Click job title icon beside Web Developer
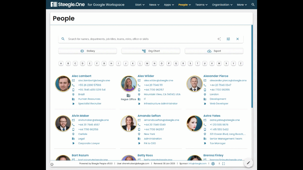Screen dimensions: 303x170 click(205, 104)
